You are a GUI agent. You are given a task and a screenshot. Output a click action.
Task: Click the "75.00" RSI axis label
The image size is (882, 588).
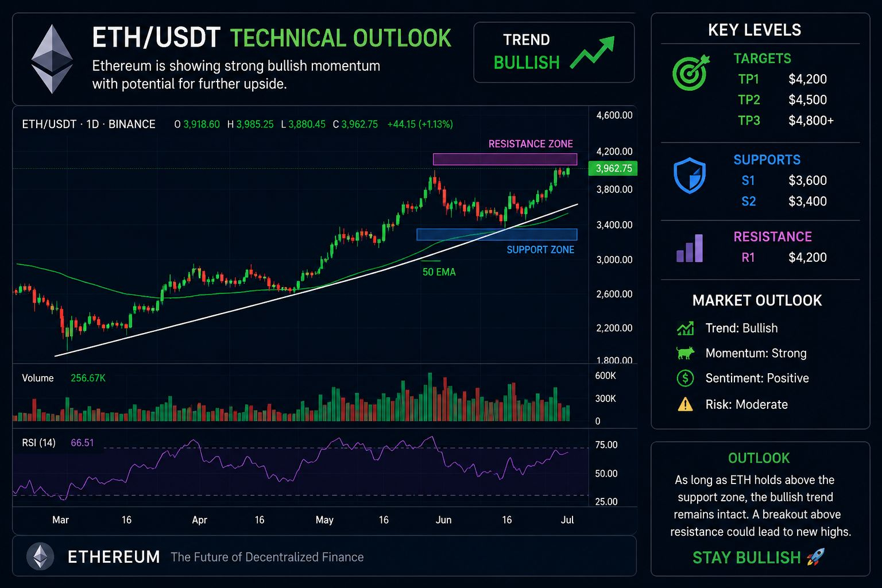(x=606, y=445)
